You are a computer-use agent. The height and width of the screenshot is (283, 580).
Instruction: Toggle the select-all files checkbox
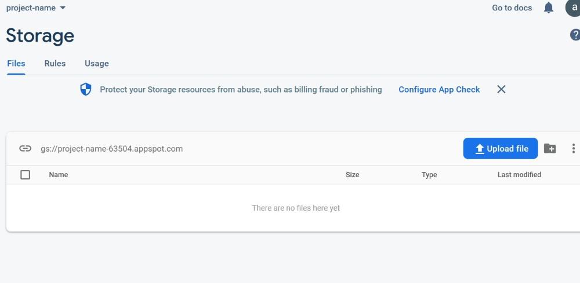pyautogui.click(x=25, y=175)
